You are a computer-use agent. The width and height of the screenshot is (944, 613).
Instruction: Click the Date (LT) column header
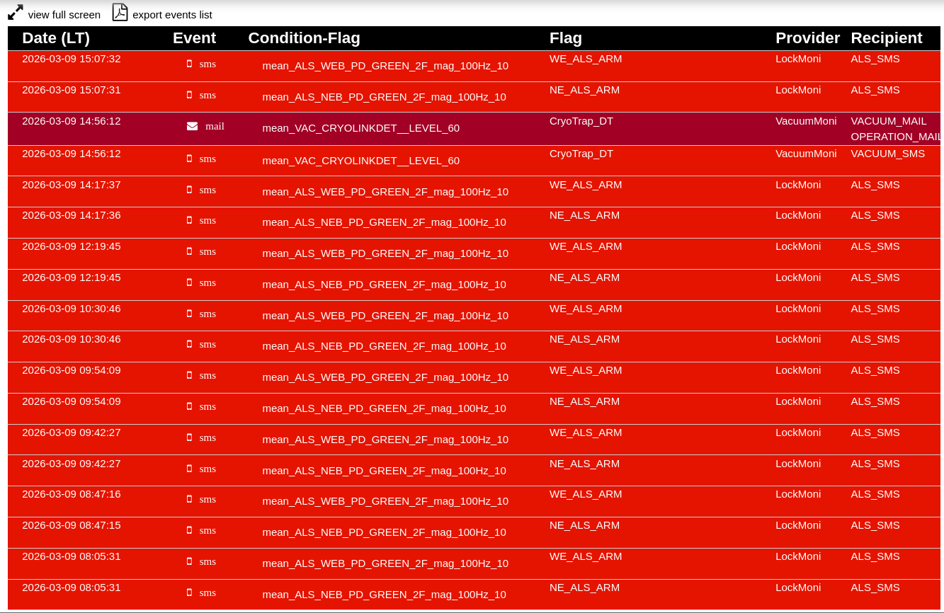point(56,38)
